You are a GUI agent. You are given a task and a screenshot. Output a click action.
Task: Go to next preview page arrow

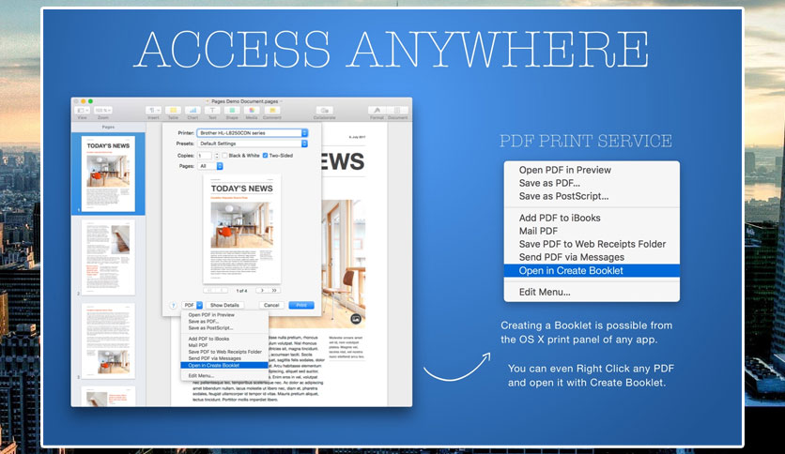click(262, 290)
